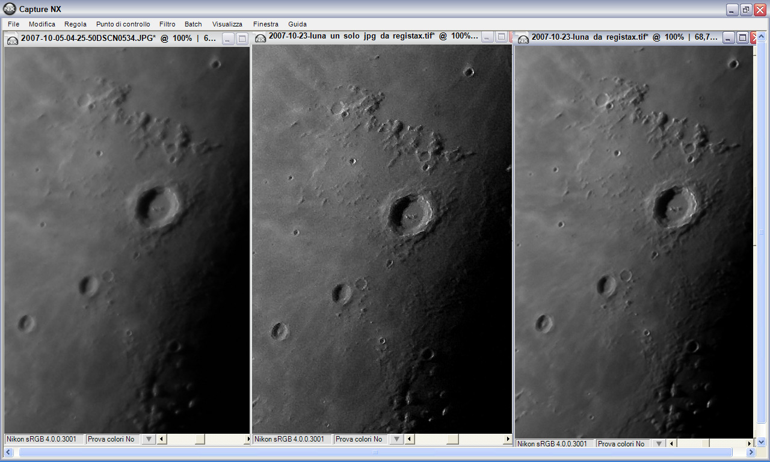
Task: Open the Regola menu
Action: point(76,24)
